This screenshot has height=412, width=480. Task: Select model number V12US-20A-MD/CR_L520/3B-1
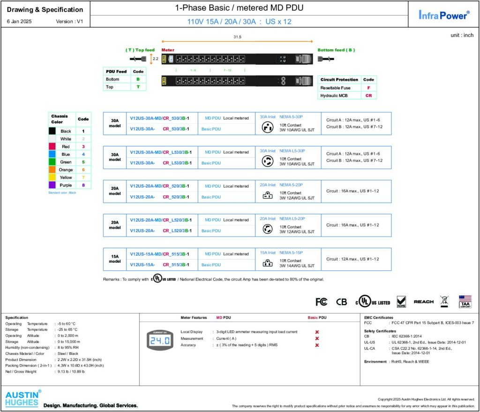click(x=161, y=220)
